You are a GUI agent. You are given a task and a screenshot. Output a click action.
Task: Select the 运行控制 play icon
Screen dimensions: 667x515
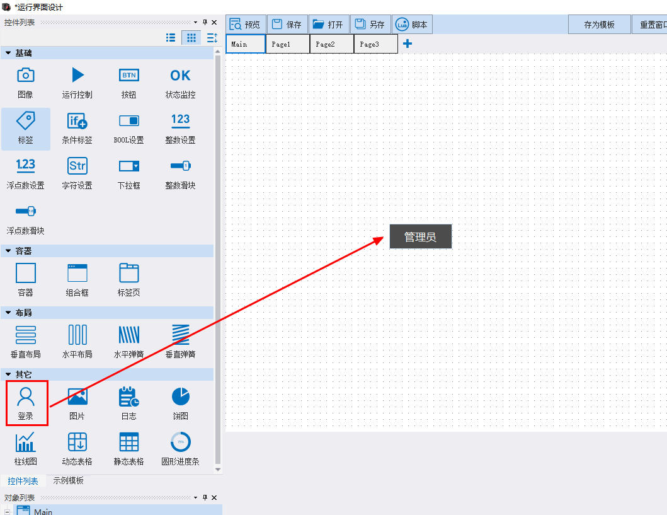[x=77, y=75]
